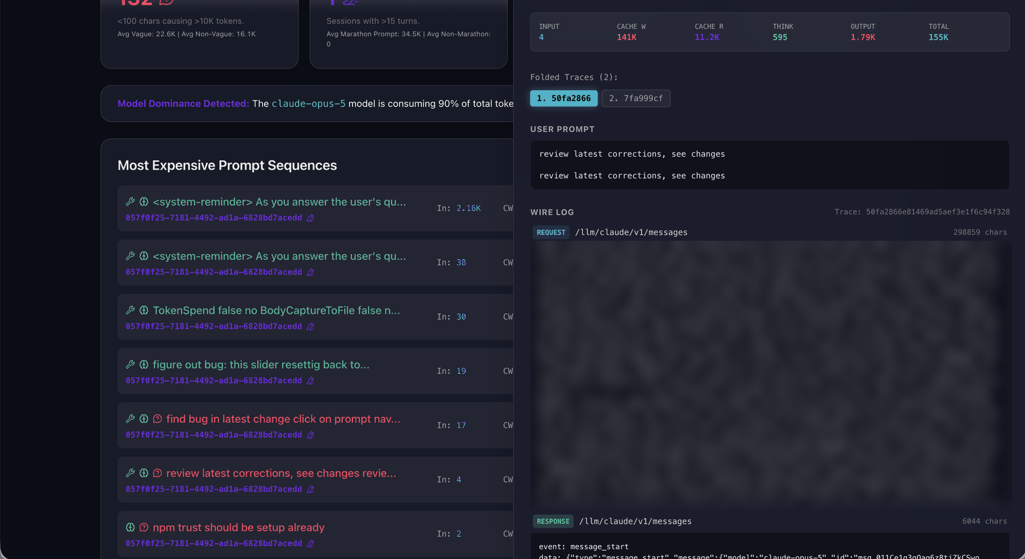The width and height of the screenshot is (1025, 559).
Task: Click the CACHE W value 141K
Action: pos(627,37)
